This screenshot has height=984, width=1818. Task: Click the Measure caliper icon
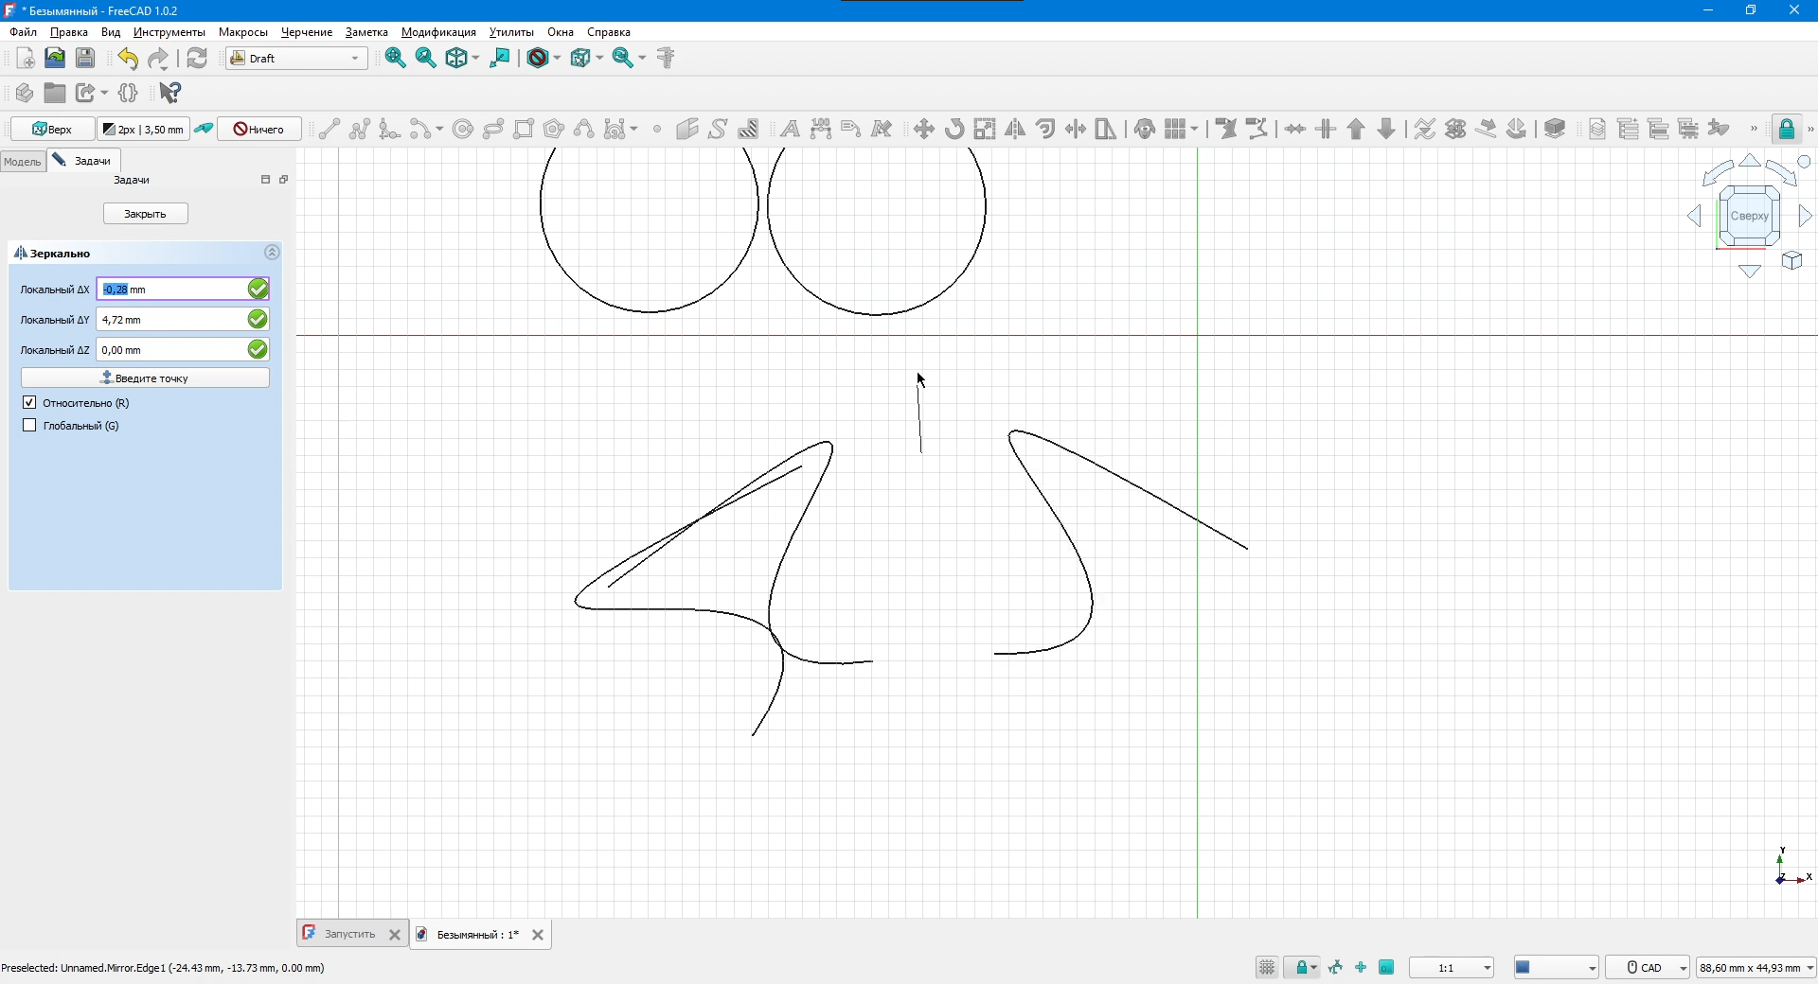point(666,59)
